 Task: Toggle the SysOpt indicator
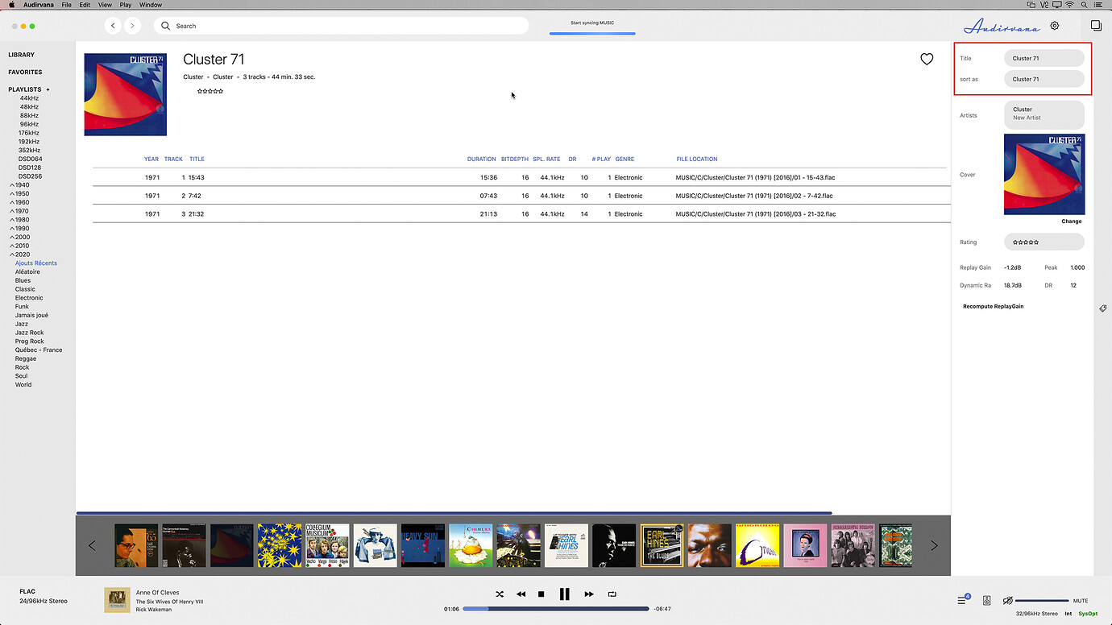click(1088, 614)
